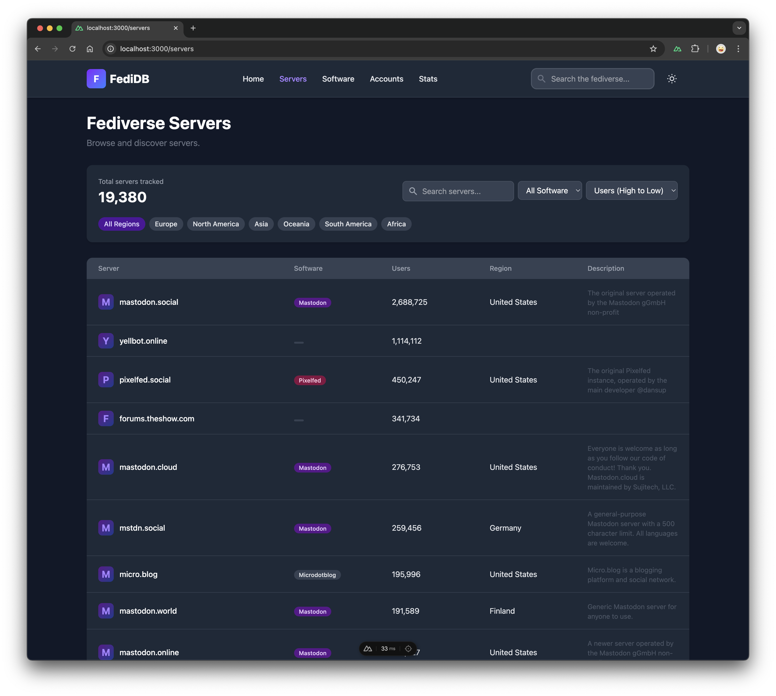Reload the page
The image size is (776, 696).
pyautogui.click(x=72, y=49)
